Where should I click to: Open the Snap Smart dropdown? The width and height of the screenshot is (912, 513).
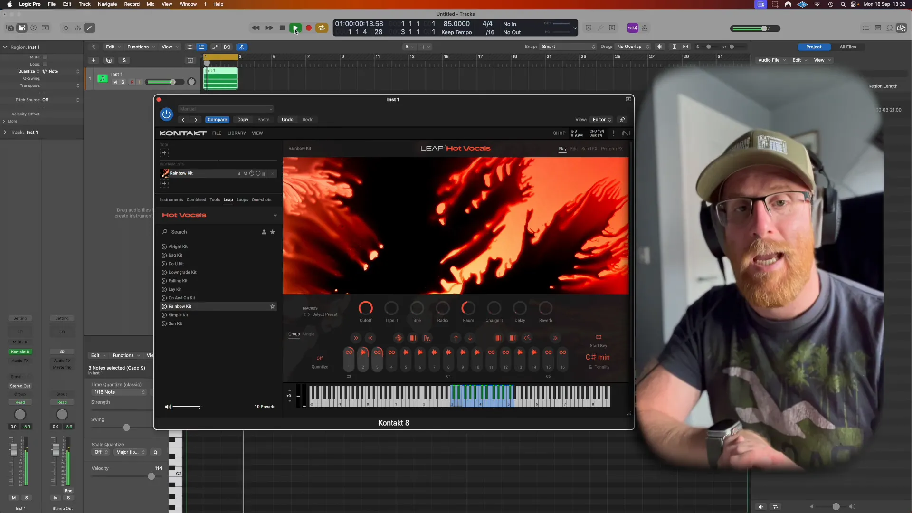click(x=568, y=47)
